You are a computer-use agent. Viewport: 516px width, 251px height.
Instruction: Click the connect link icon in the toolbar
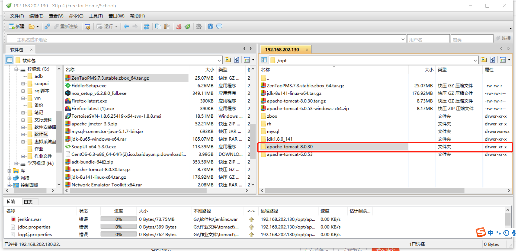(47, 26)
